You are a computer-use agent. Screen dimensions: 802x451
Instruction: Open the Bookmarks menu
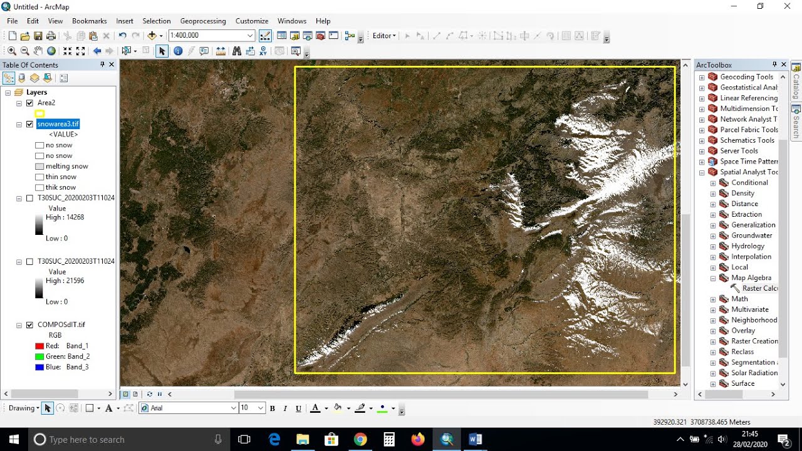tap(89, 21)
